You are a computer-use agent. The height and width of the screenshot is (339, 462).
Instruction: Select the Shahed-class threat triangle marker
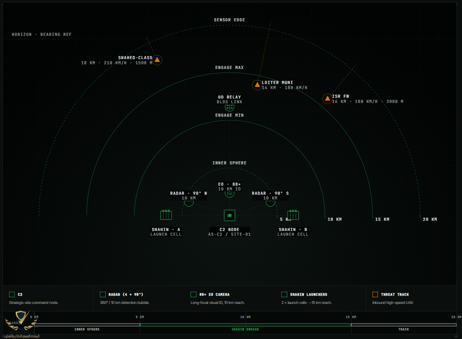[157, 60]
